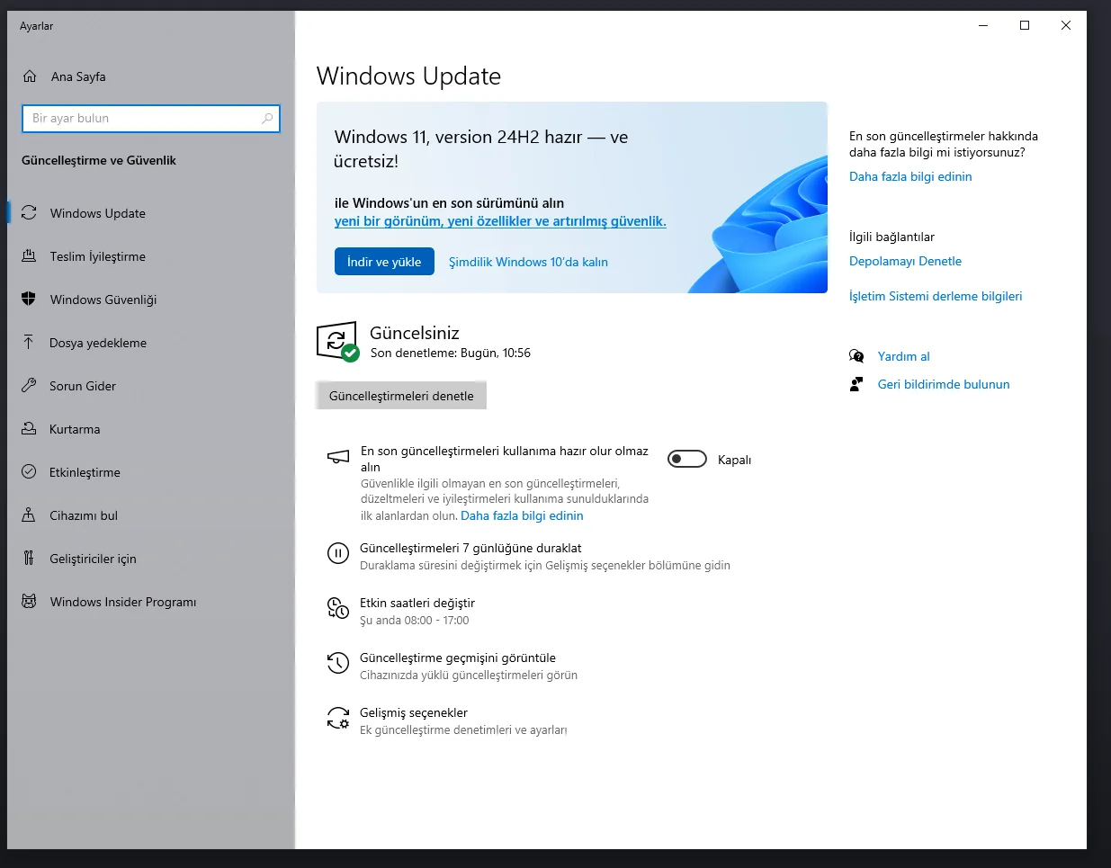Select Cihazımı bul from sidebar
This screenshot has width=1111, height=868.
[150, 515]
